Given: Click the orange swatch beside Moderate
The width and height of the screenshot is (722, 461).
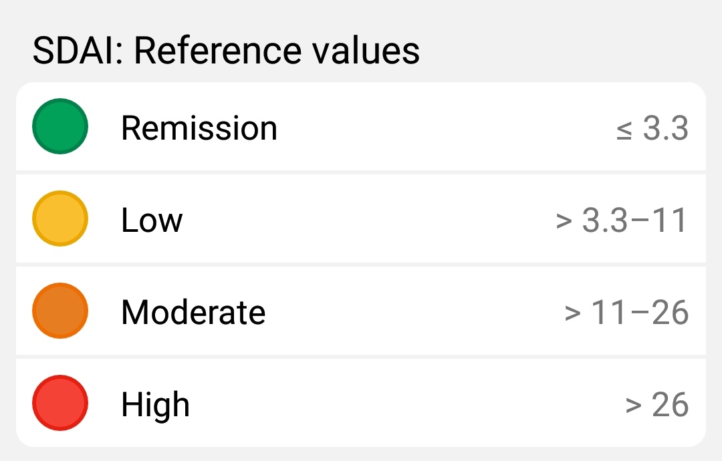Looking at the screenshot, I should [x=60, y=311].
